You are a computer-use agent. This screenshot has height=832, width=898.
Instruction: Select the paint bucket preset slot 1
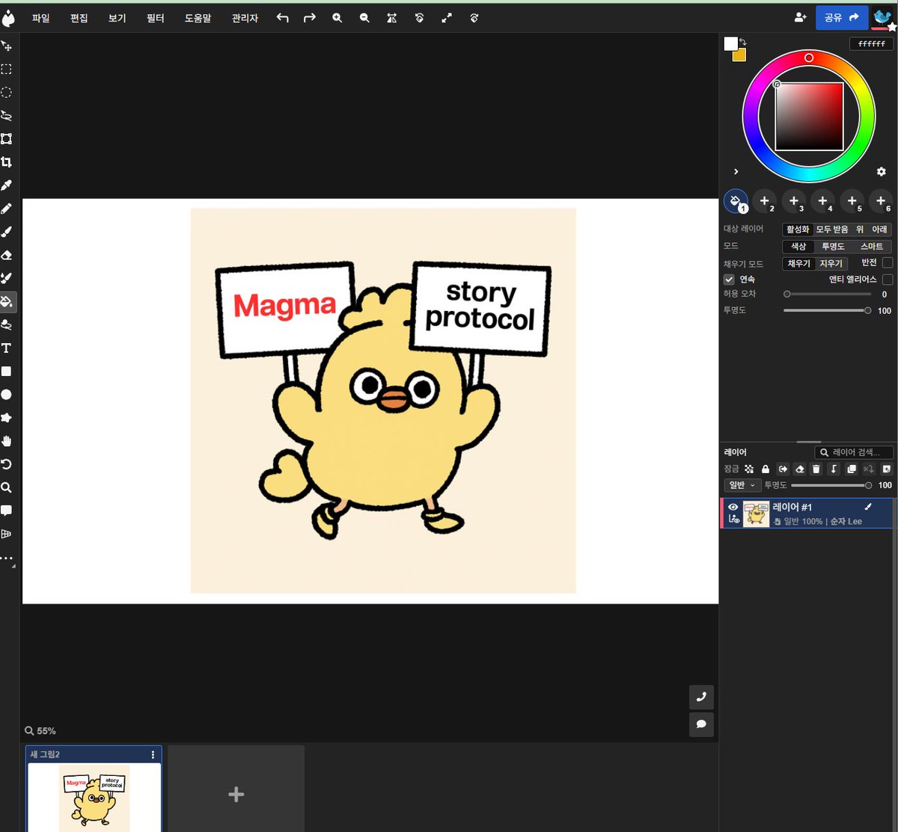pyautogui.click(x=736, y=200)
